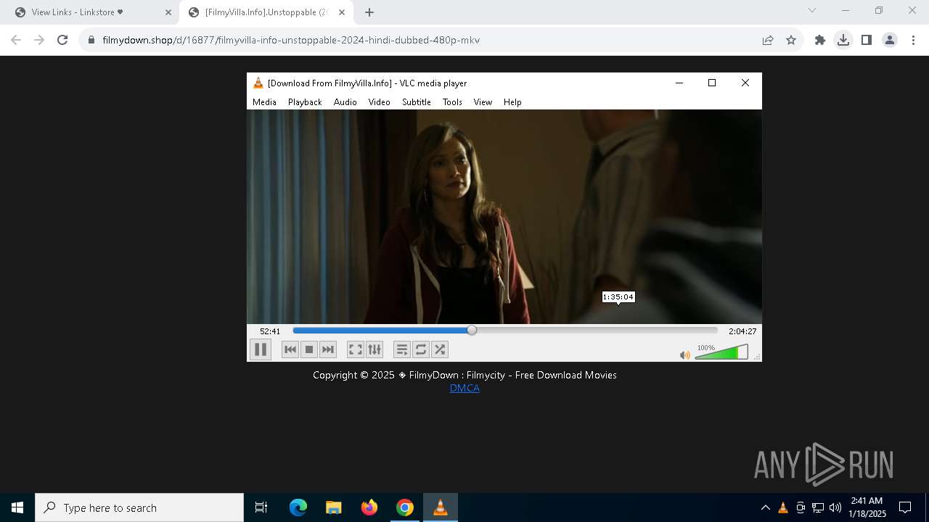
Task: Toggle random shuffle in VLC
Action: 440,349
